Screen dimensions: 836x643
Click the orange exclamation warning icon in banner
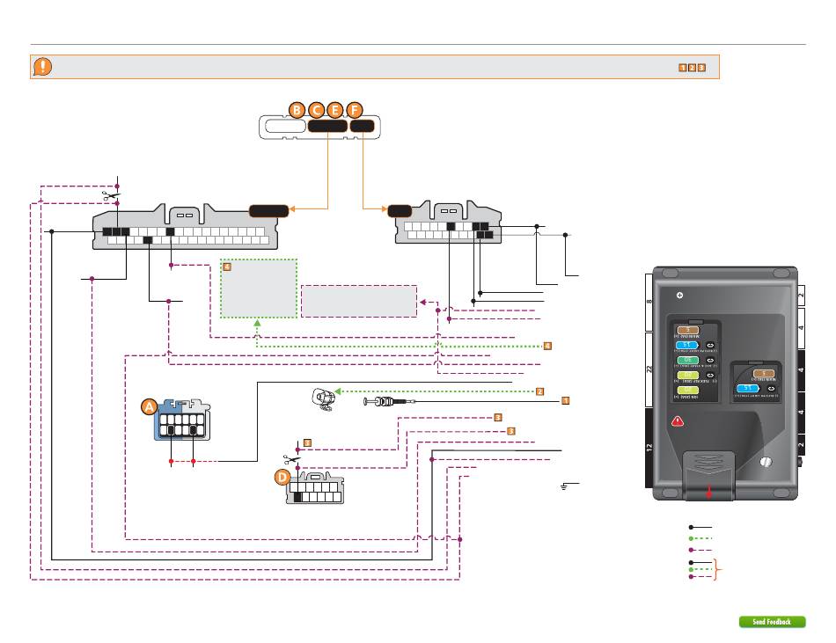coord(42,67)
